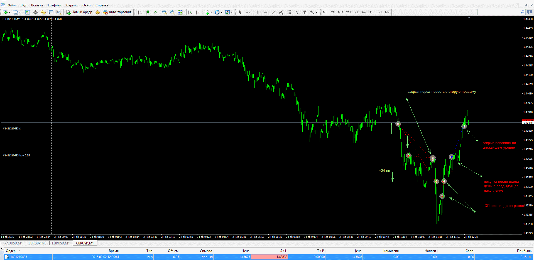
Task: Switch chart to line chart
Action: pos(155,12)
